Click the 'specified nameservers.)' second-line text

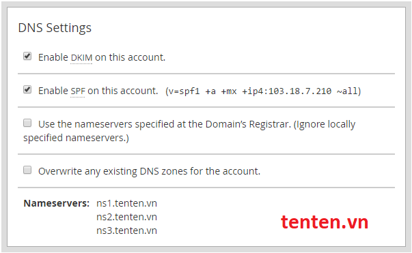(x=77, y=138)
